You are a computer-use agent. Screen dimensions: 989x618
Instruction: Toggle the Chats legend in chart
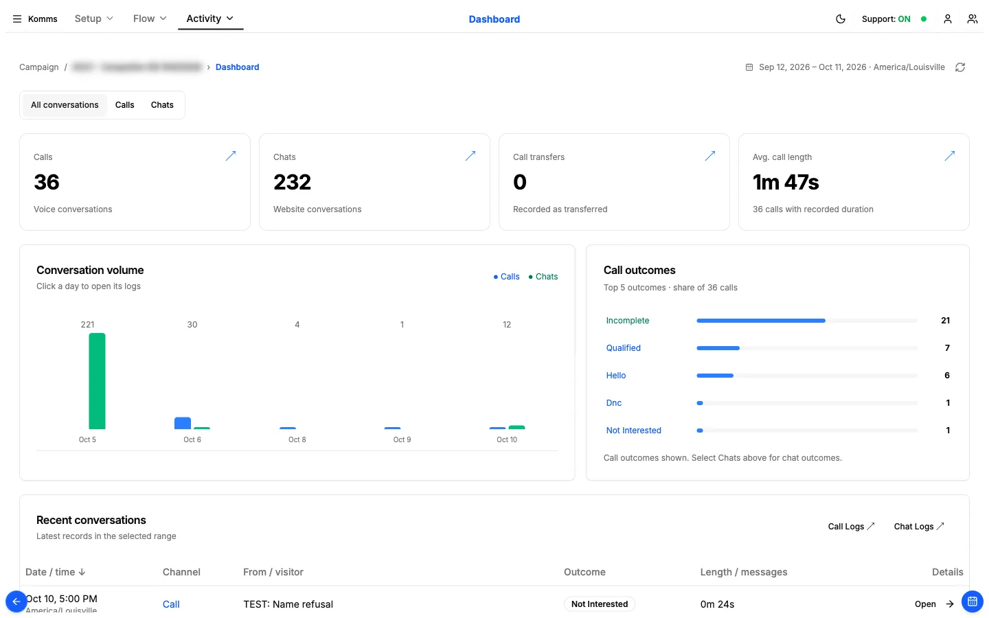[543, 277]
